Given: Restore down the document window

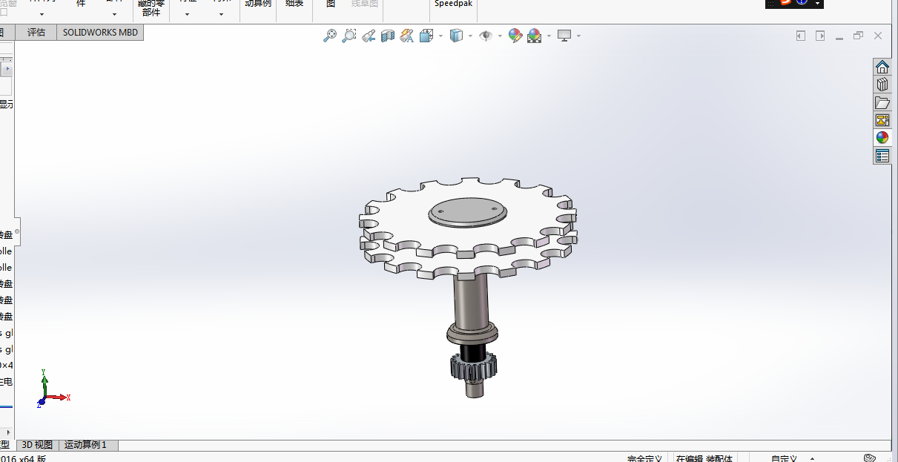Looking at the screenshot, I should tap(859, 36).
